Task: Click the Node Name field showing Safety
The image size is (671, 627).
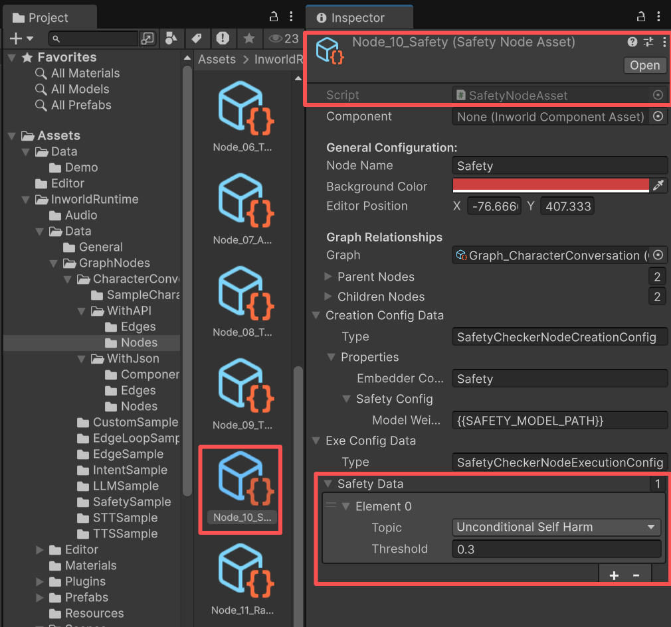Action: click(559, 166)
